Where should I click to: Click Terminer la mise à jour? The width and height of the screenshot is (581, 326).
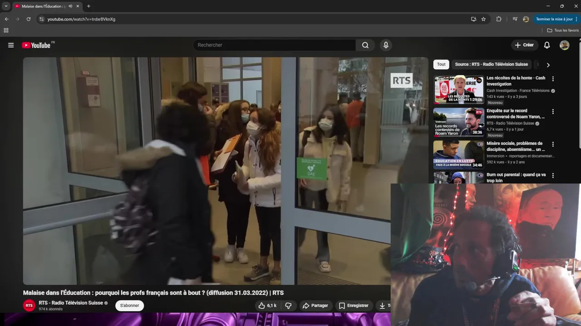(x=554, y=19)
